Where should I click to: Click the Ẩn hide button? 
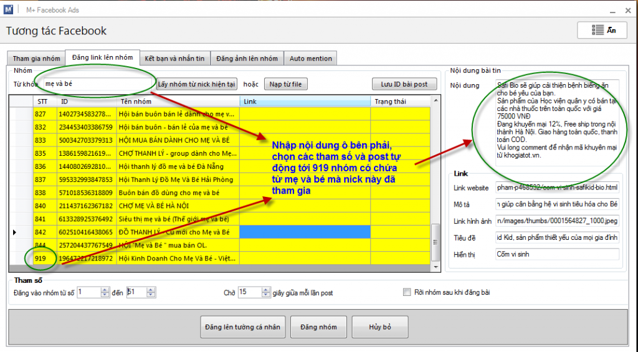coord(602,30)
